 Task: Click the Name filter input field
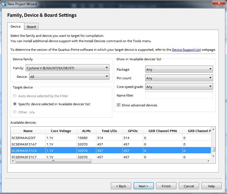179,95
